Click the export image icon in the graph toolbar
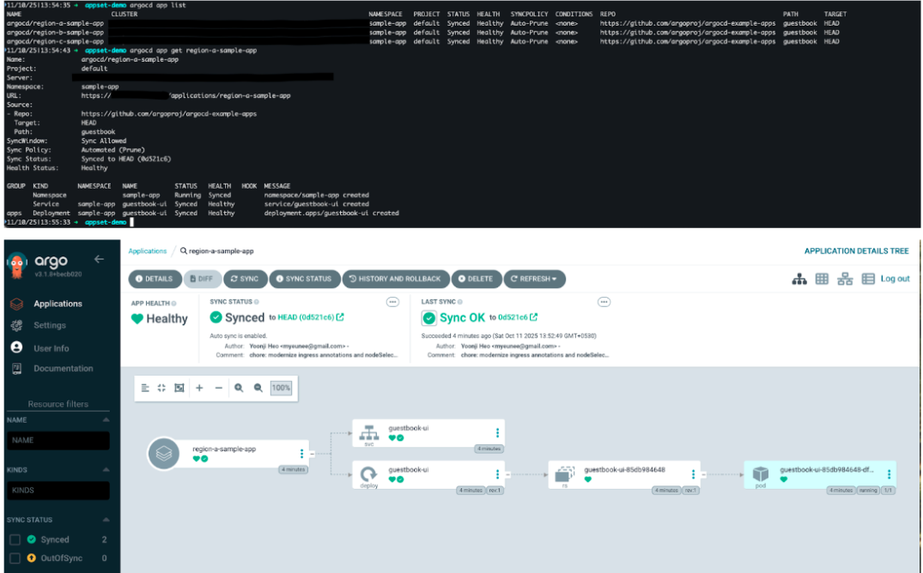The height and width of the screenshot is (573, 923). (179, 388)
